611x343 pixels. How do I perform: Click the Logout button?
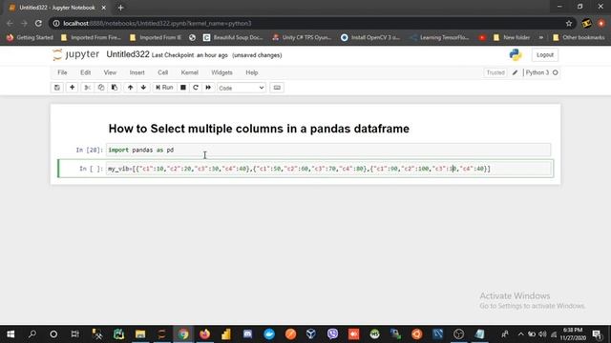click(x=545, y=55)
